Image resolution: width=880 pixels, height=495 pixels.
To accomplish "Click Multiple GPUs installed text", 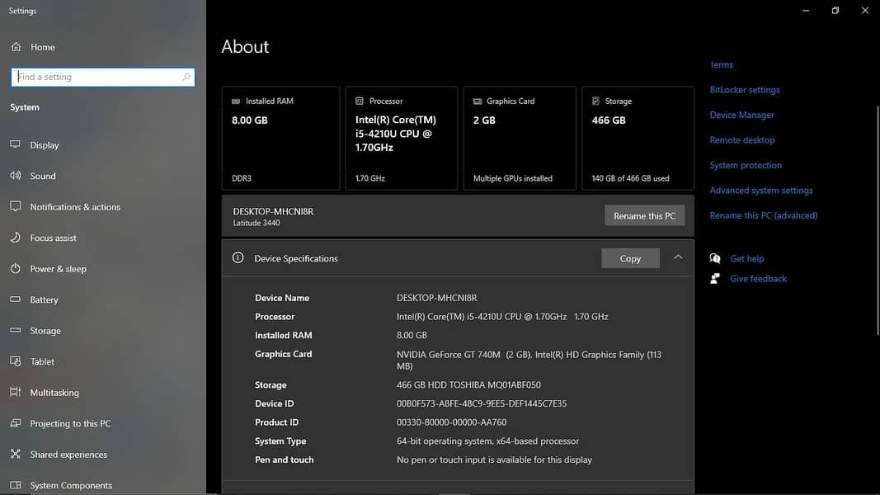I will click(x=512, y=178).
